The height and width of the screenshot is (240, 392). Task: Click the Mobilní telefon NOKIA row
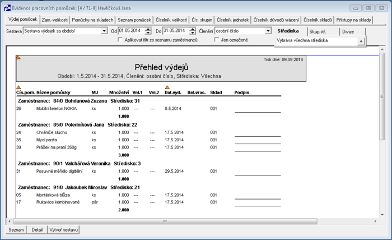point(148,109)
